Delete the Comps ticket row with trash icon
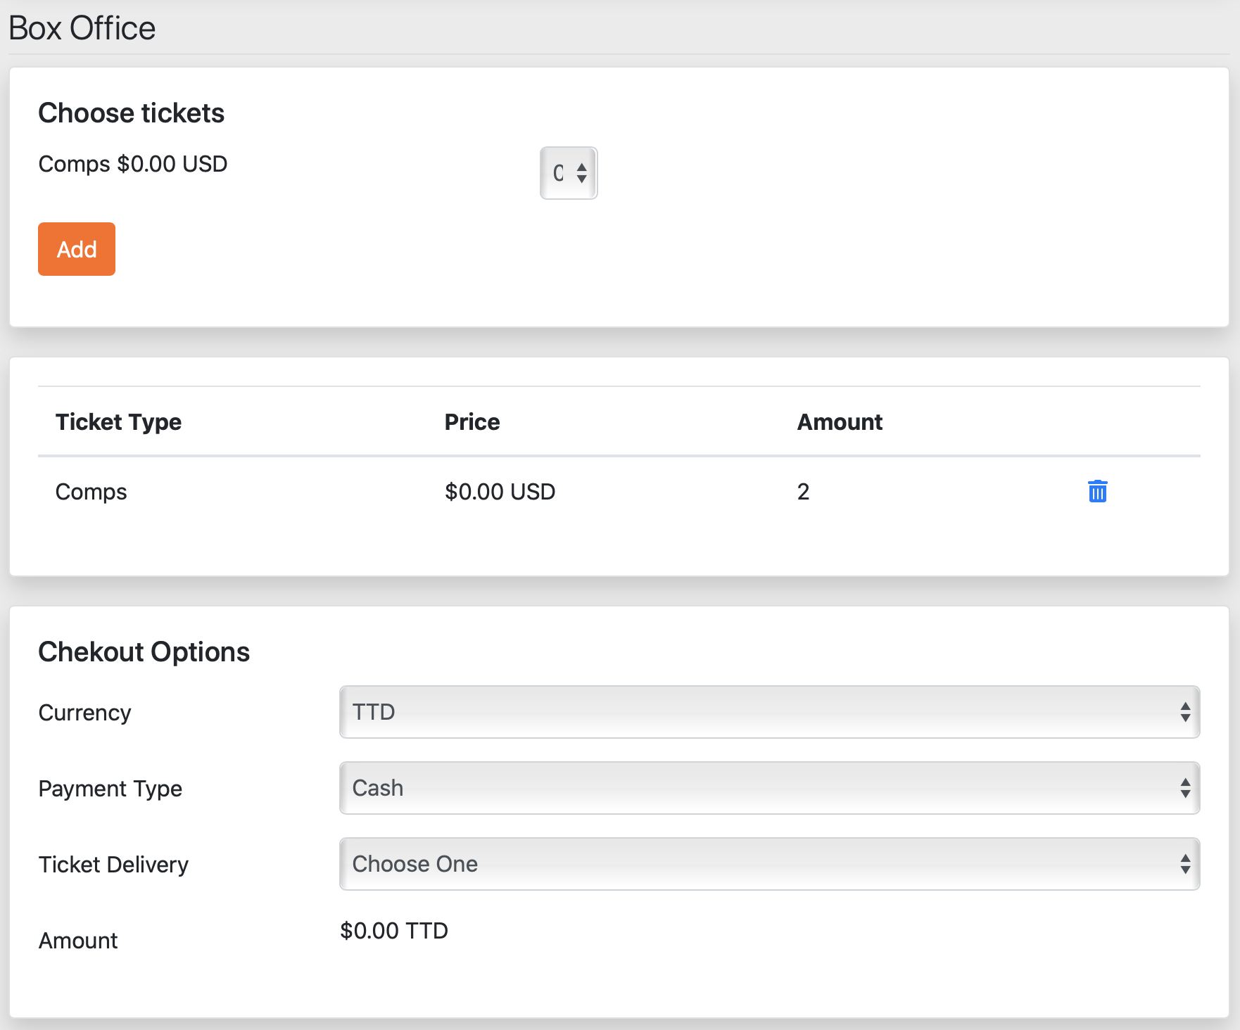Image resolution: width=1240 pixels, height=1030 pixels. (x=1097, y=491)
